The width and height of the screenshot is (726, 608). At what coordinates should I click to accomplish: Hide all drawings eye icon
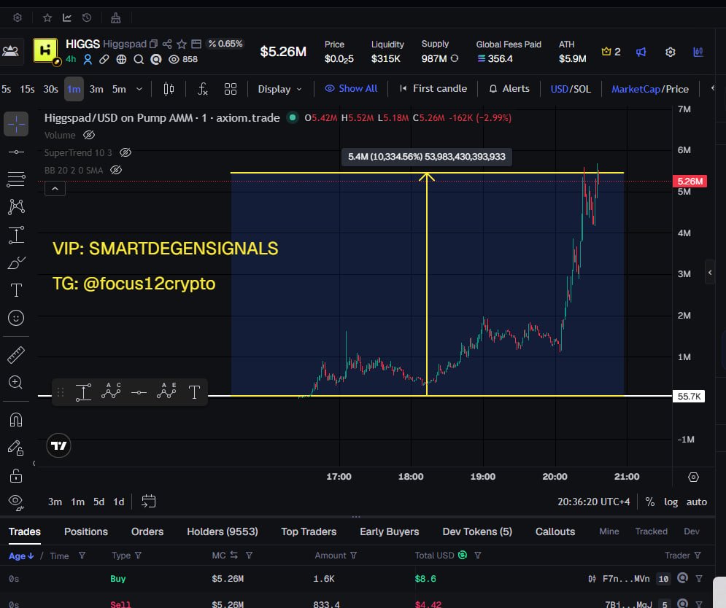coord(16,502)
